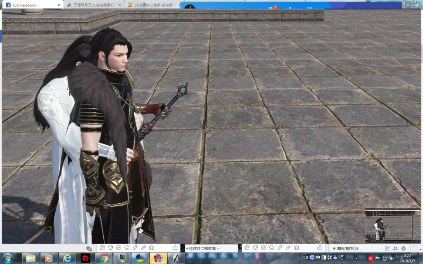Close the 天涯明月刀OL browser tab
Image resolution: width=423 pixels, height=264 pixels.
coord(119,5)
